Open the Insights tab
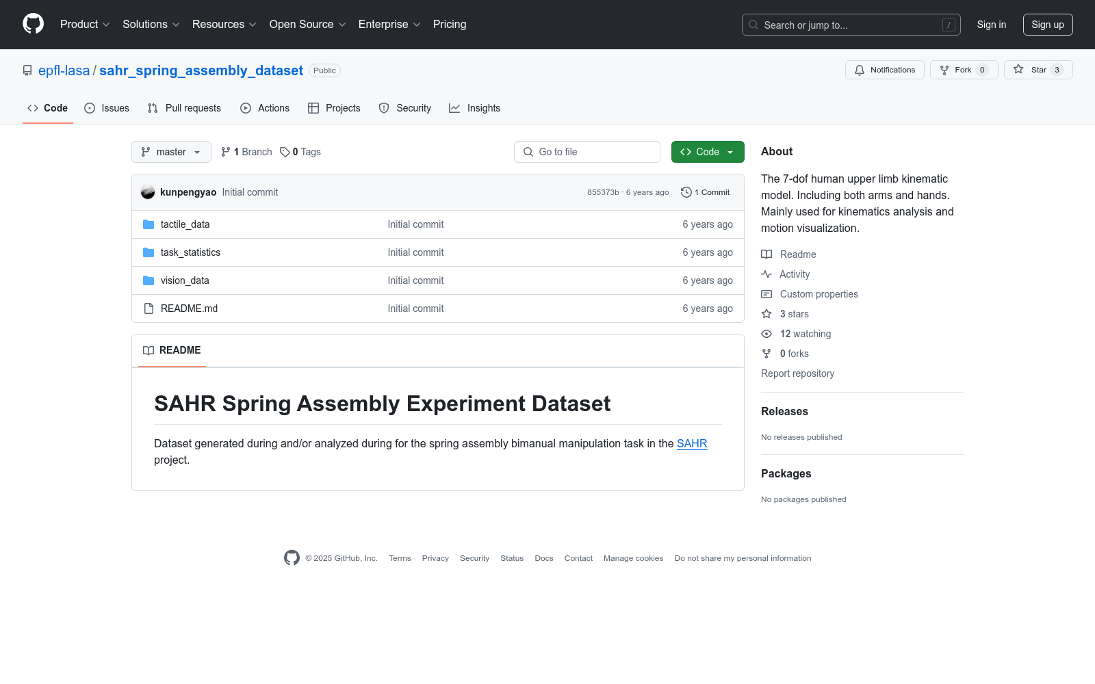This screenshot has width=1095, height=684. [x=475, y=108]
